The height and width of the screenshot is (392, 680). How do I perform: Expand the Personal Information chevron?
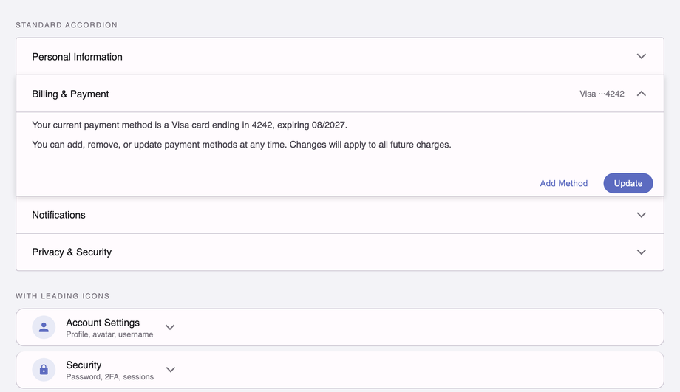641,56
